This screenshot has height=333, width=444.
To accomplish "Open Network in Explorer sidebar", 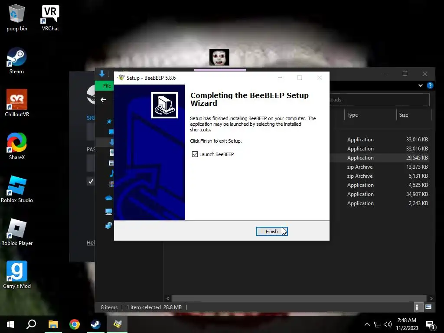I will pyautogui.click(x=109, y=225).
